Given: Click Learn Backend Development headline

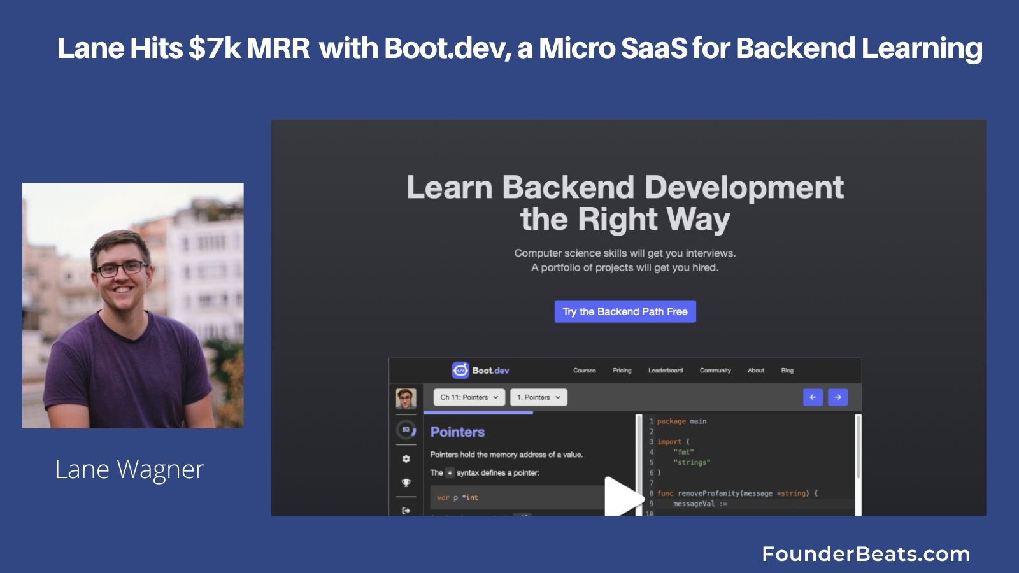Looking at the screenshot, I should click(625, 203).
